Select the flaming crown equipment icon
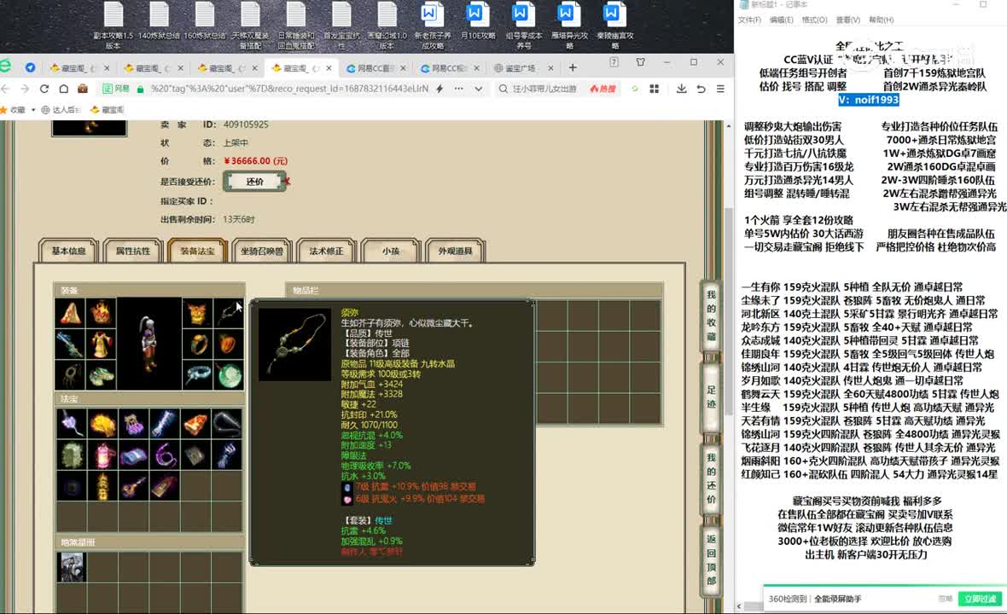The image size is (1007, 614). pyautogui.click(x=102, y=313)
